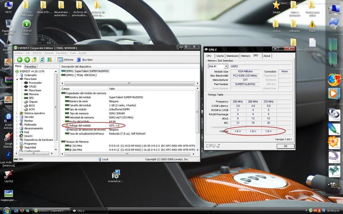Collapse the Placa base tree node
Viewport: 343px width, 214px height.
coord(17,79)
